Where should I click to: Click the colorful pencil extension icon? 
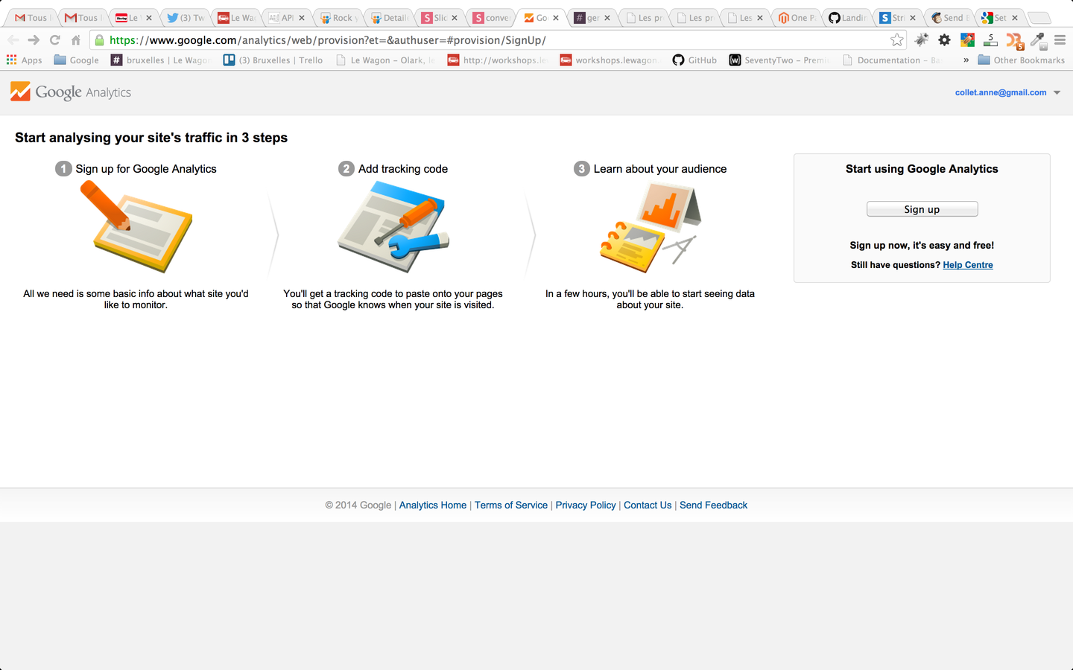click(x=967, y=40)
